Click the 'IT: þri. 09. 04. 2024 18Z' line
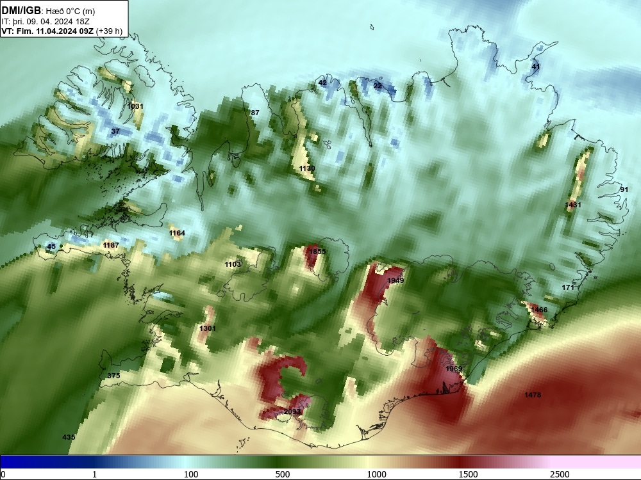This screenshot has width=641, height=480. (x=46, y=22)
